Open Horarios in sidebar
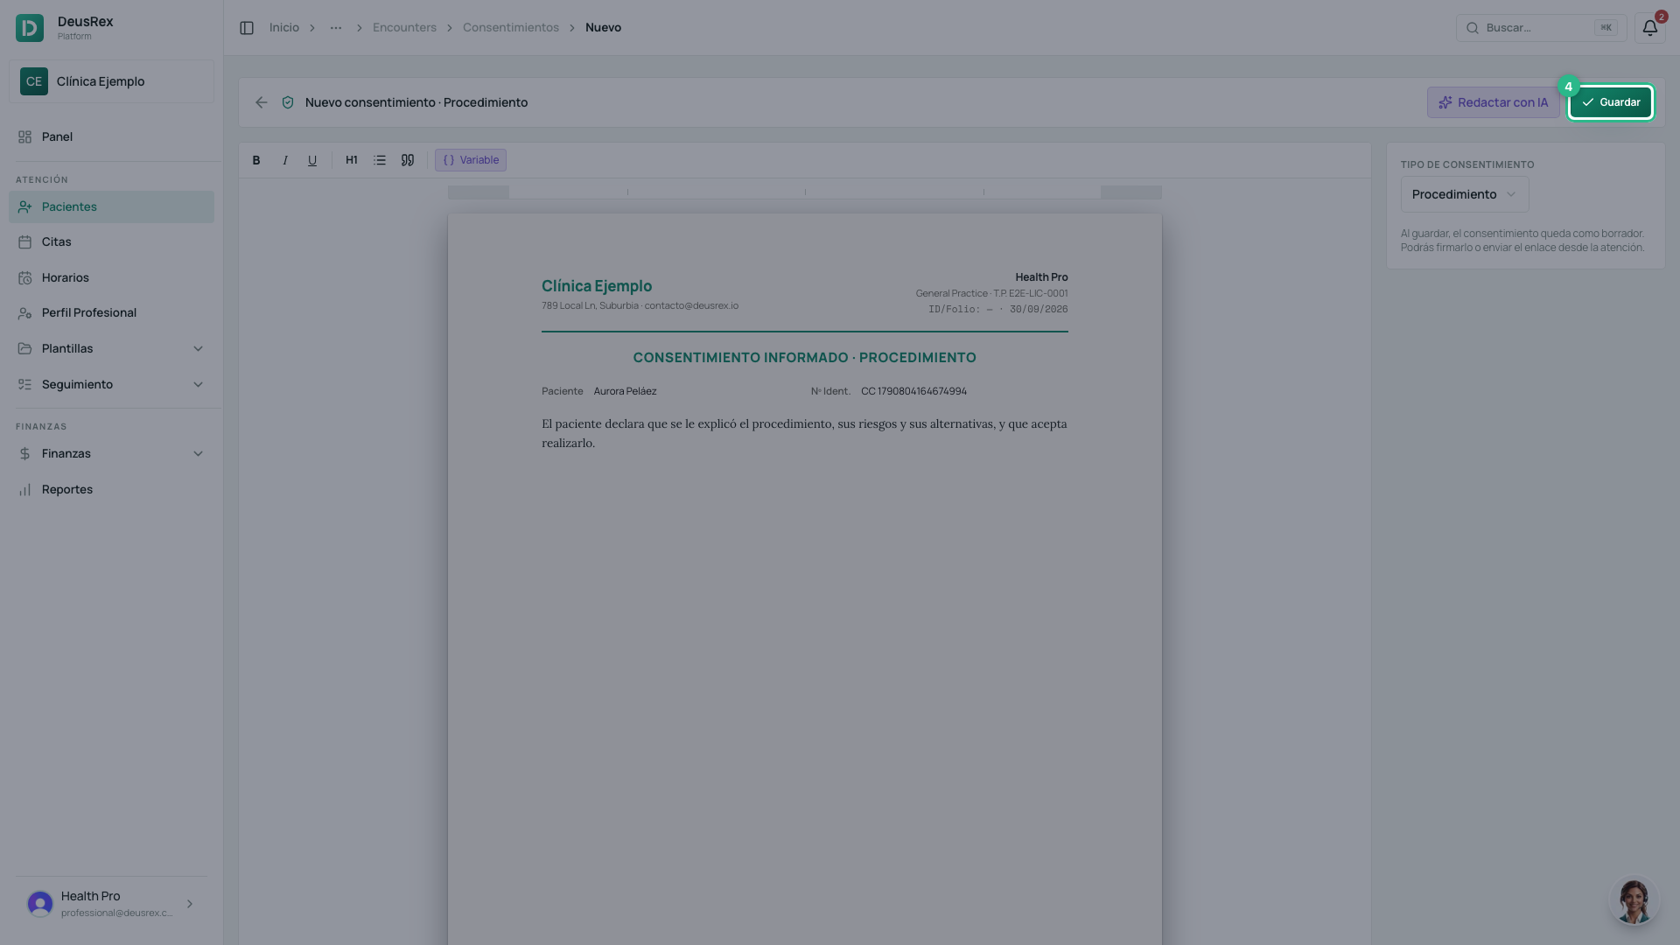This screenshot has height=945, width=1680. pyautogui.click(x=111, y=277)
